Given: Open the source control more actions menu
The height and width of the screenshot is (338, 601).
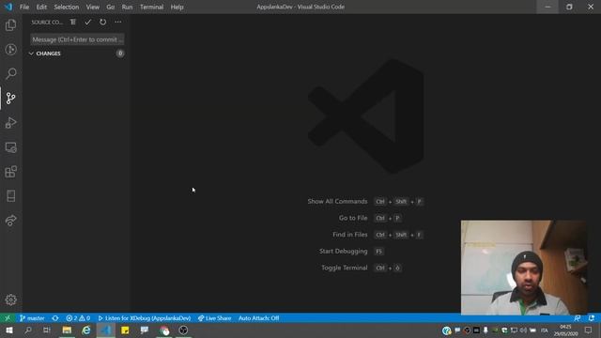Looking at the screenshot, I should [118, 22].
